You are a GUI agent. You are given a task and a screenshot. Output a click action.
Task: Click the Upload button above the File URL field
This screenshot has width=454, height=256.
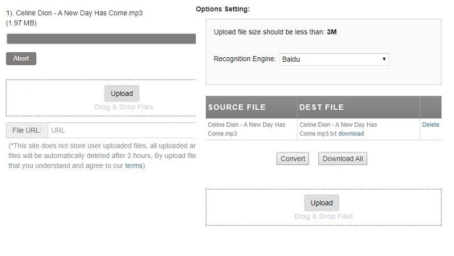click(x=121, y=93)
